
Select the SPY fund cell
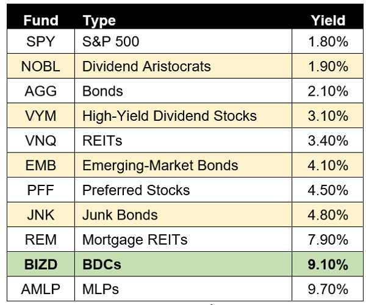pos(41,41)
